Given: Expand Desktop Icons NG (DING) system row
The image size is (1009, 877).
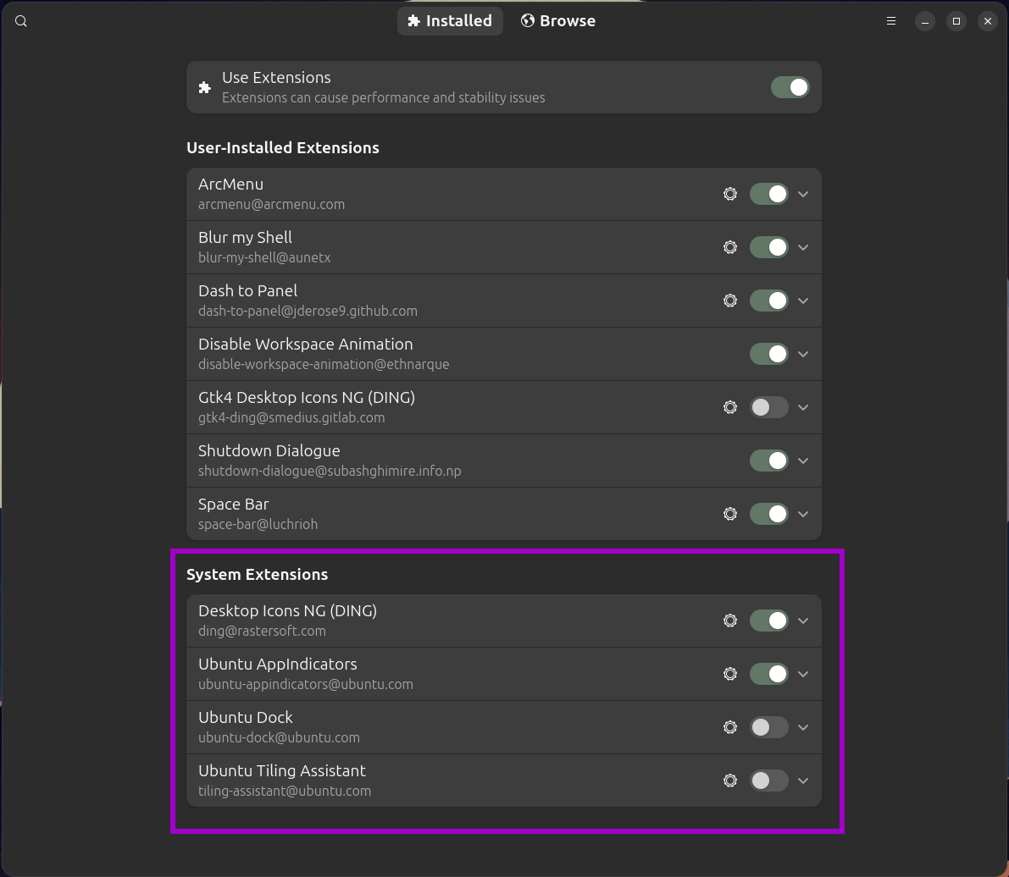Looking at the screenshot, I should point(803,621).
